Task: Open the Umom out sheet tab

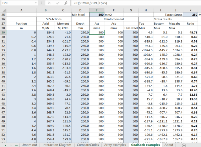Action: coord(30,145)
